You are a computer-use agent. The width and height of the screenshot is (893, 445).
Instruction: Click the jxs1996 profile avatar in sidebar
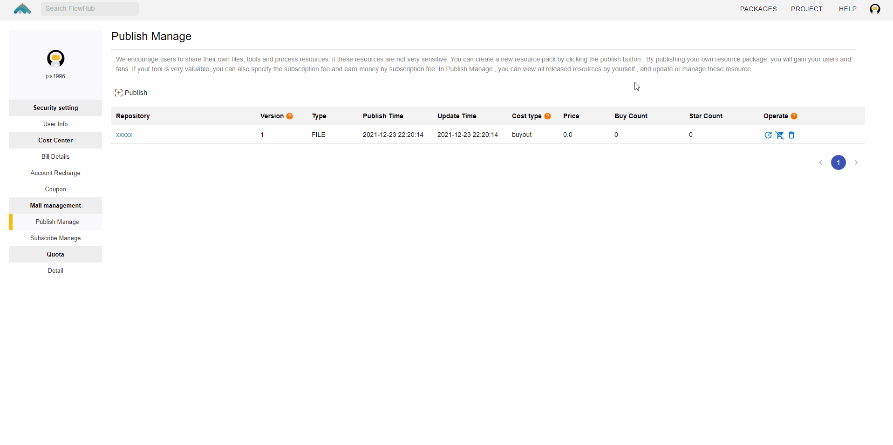coord(55,59)
